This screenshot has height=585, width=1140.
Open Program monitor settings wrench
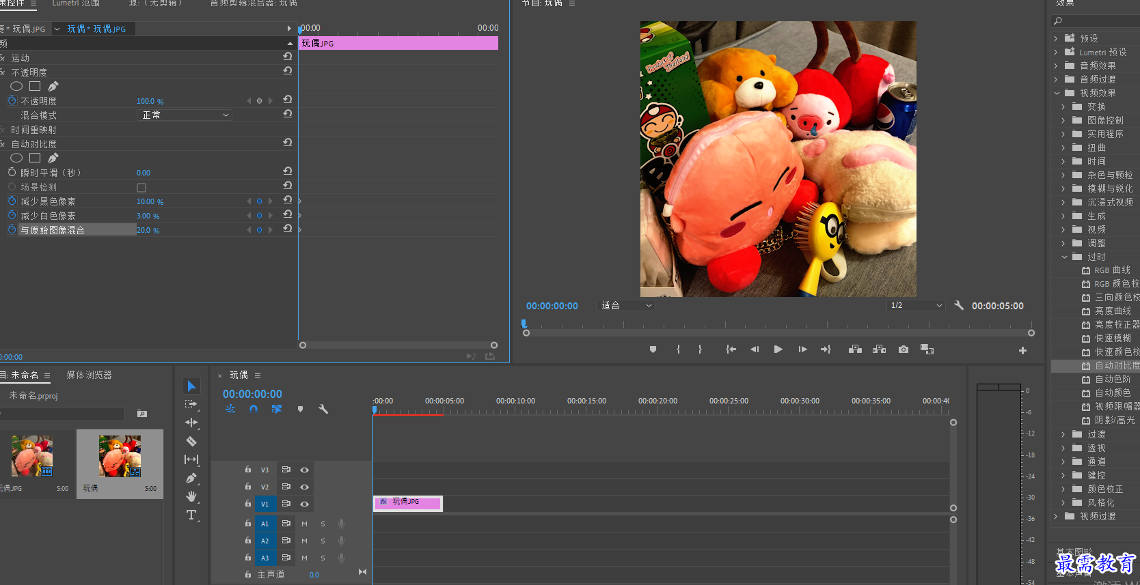(959, 306)
